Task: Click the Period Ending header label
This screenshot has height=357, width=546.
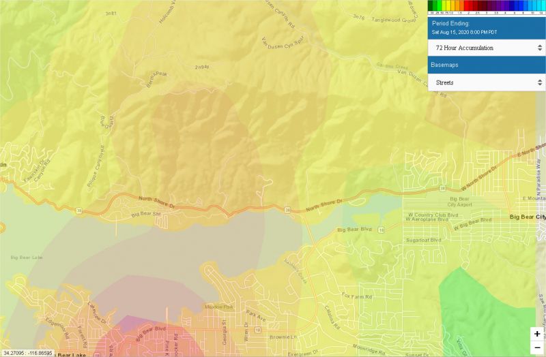Action: (x=450, y=23)
